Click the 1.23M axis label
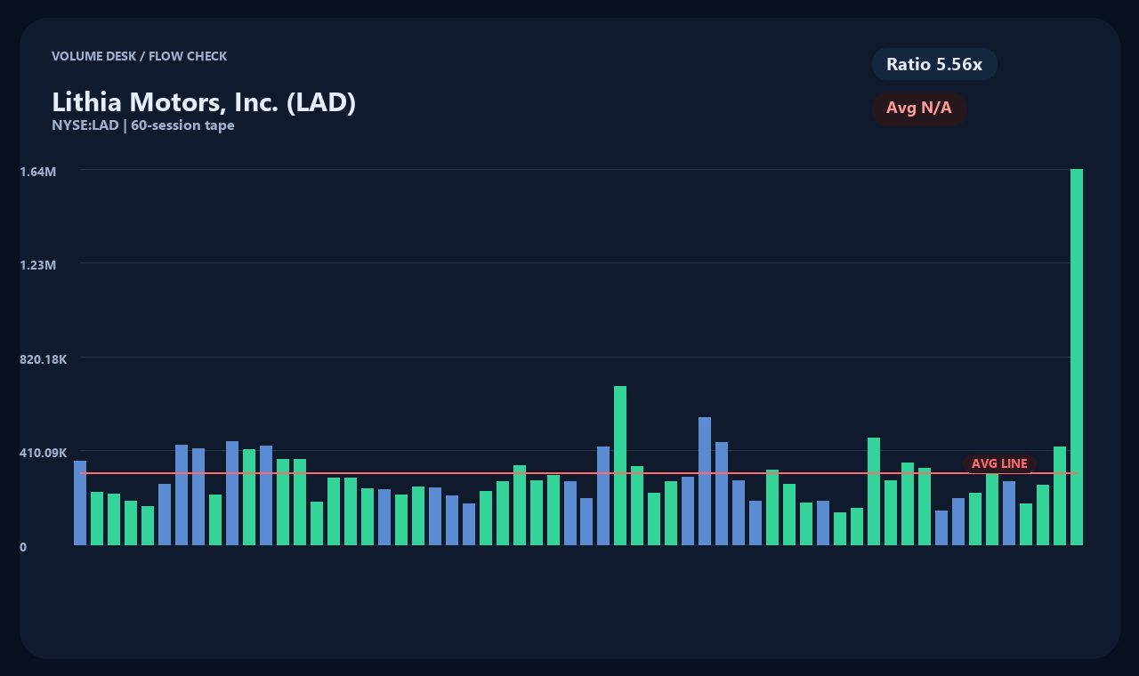Image resolution: width=1139 pixels, height=676 pixels. [x=38, y=265]
